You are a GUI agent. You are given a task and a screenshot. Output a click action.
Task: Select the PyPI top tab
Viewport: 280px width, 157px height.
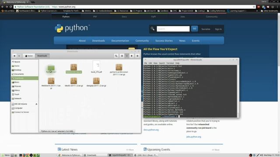153,17
